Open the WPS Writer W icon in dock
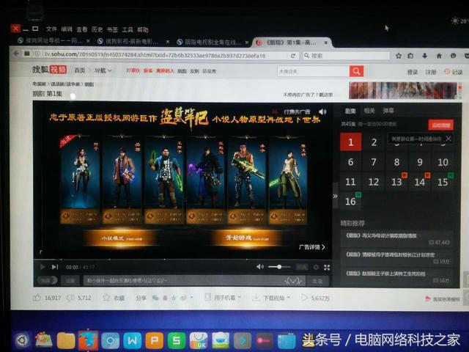This screenshot has height=352, width=469. (132, 340)
